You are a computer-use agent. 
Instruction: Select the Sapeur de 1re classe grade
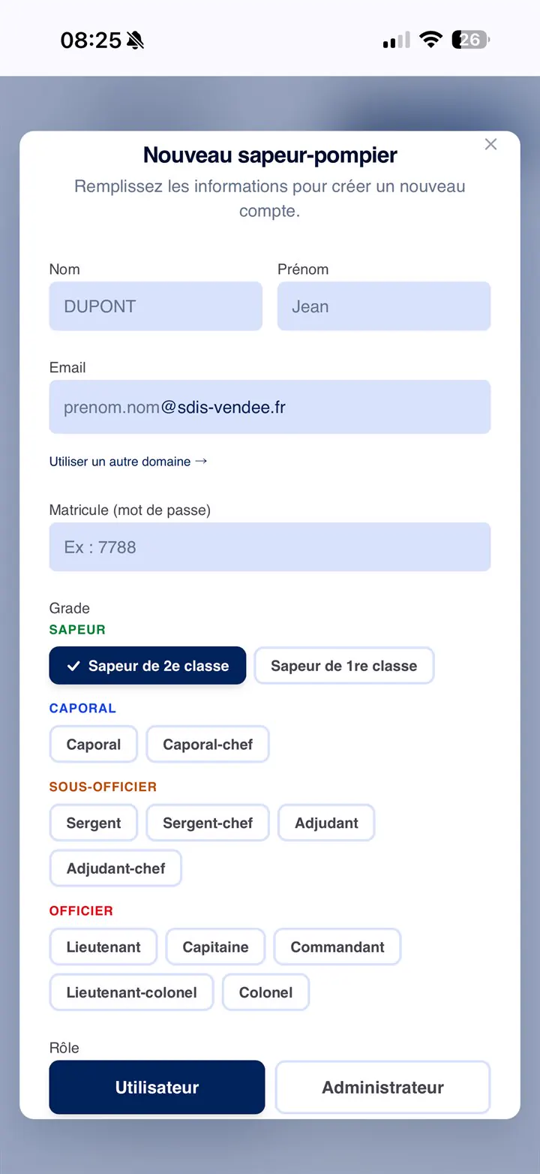coord(343,665)
